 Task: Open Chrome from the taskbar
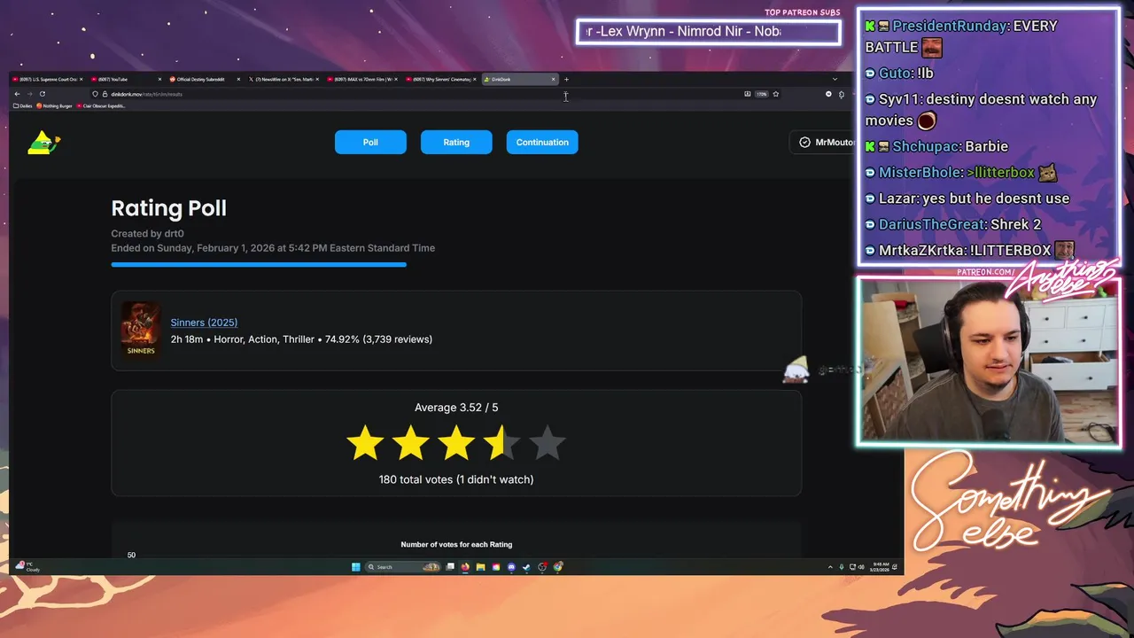[557, 567]
